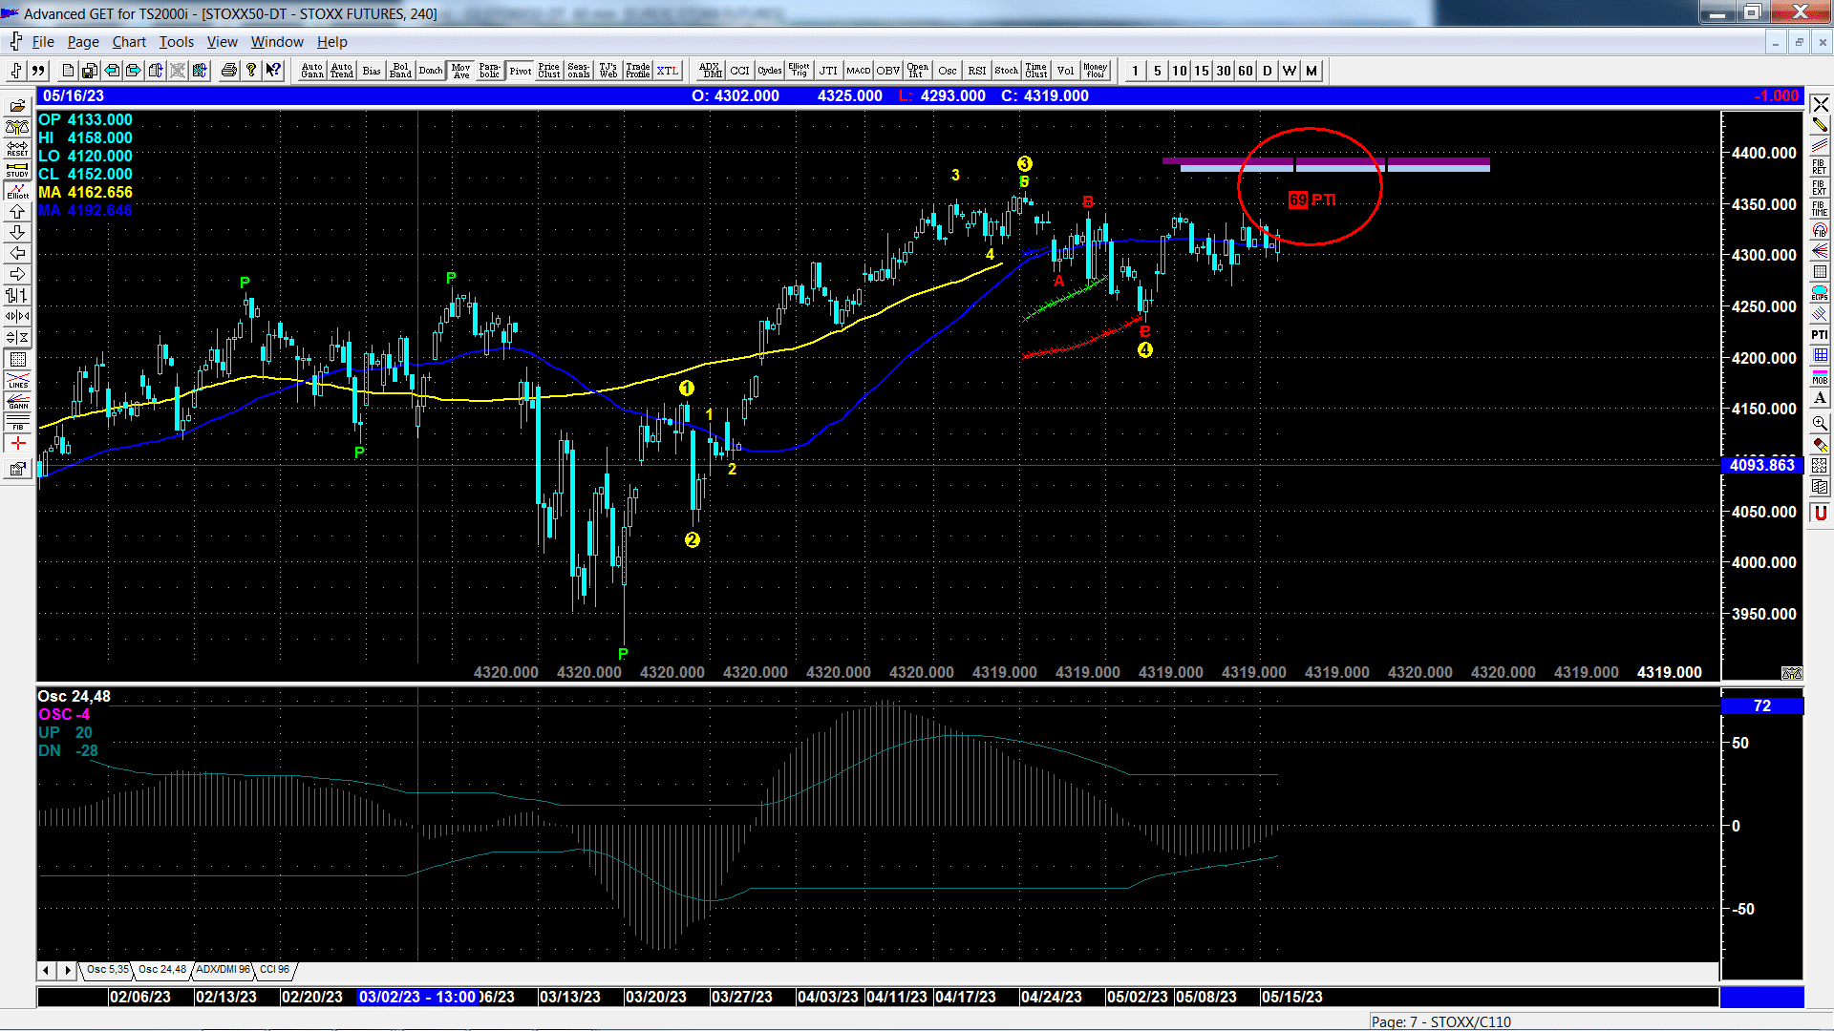Add the Stoch indicator
Viewport: 1834px width, 1031px height.
click(x=1007, y=71)
